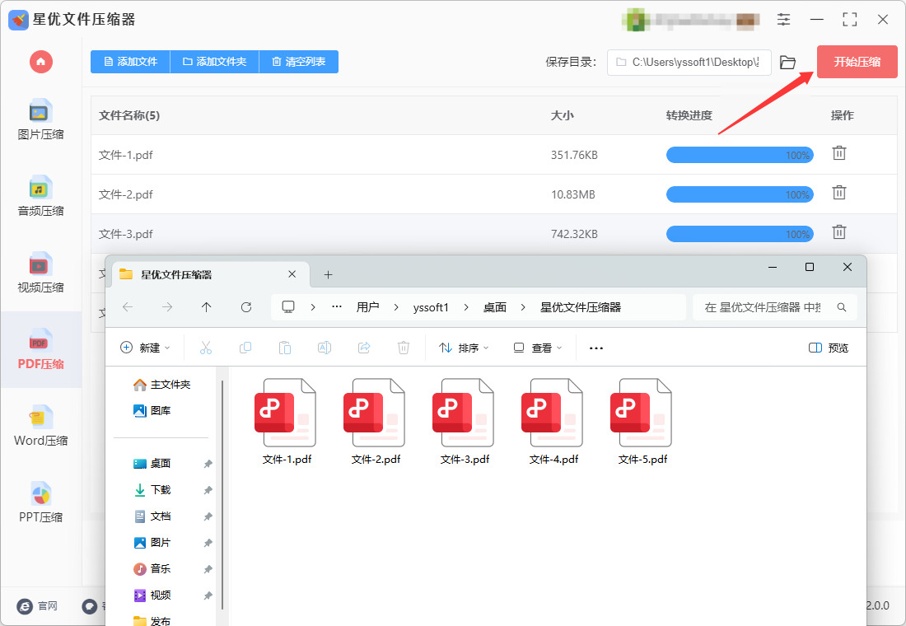This screenshot has height=626, width=906.
Task: Click the 清空列表 button
Action: [299, 62]
